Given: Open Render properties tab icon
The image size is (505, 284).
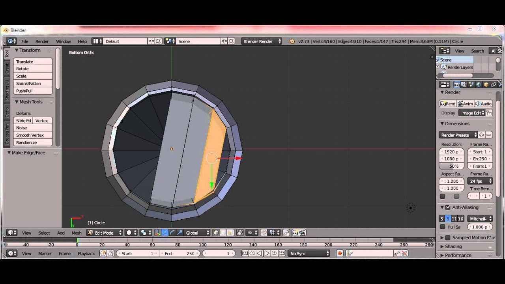Looking at the screenshot, I should click(x=457, y=84).
